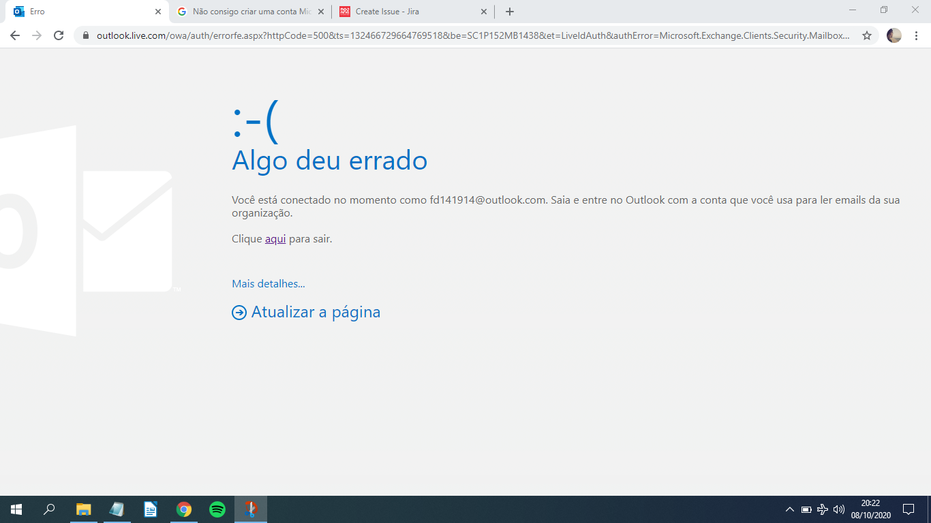Click the battery status icon
Image resolution: width=931 pixels, height=523 pixels.
click(806, 509)
